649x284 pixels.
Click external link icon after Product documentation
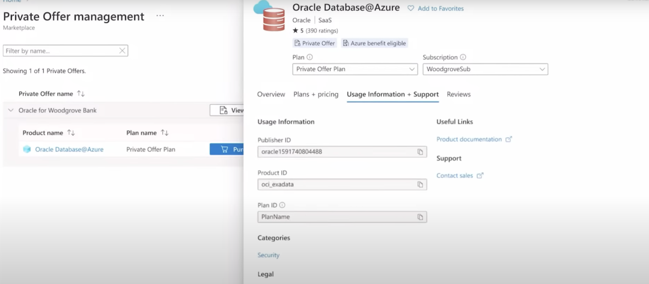pyautogui.click(x=509, y=140)
